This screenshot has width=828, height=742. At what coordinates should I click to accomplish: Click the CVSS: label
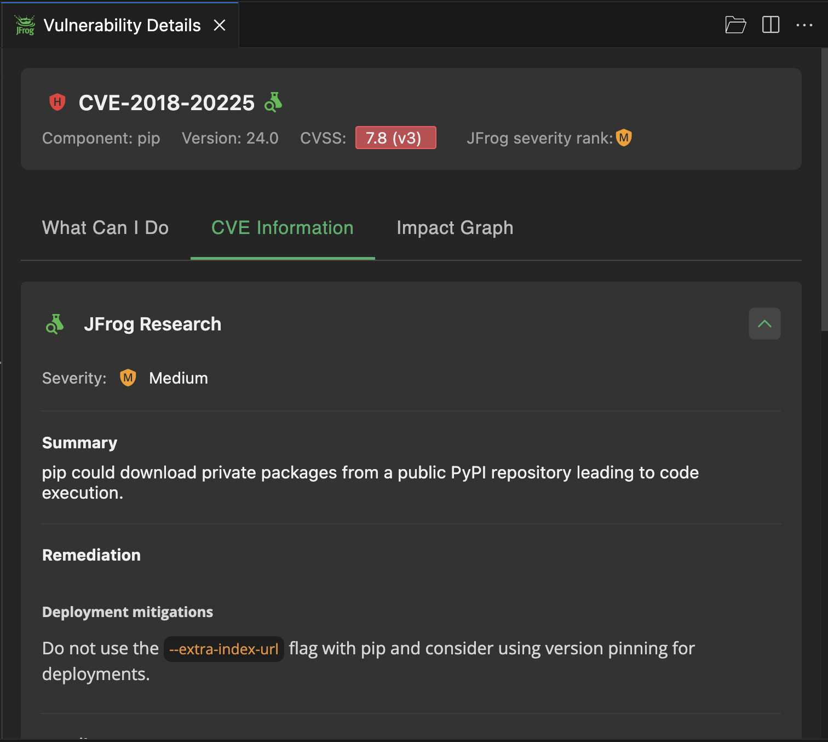pyautogui.click(x=323, y=138)
